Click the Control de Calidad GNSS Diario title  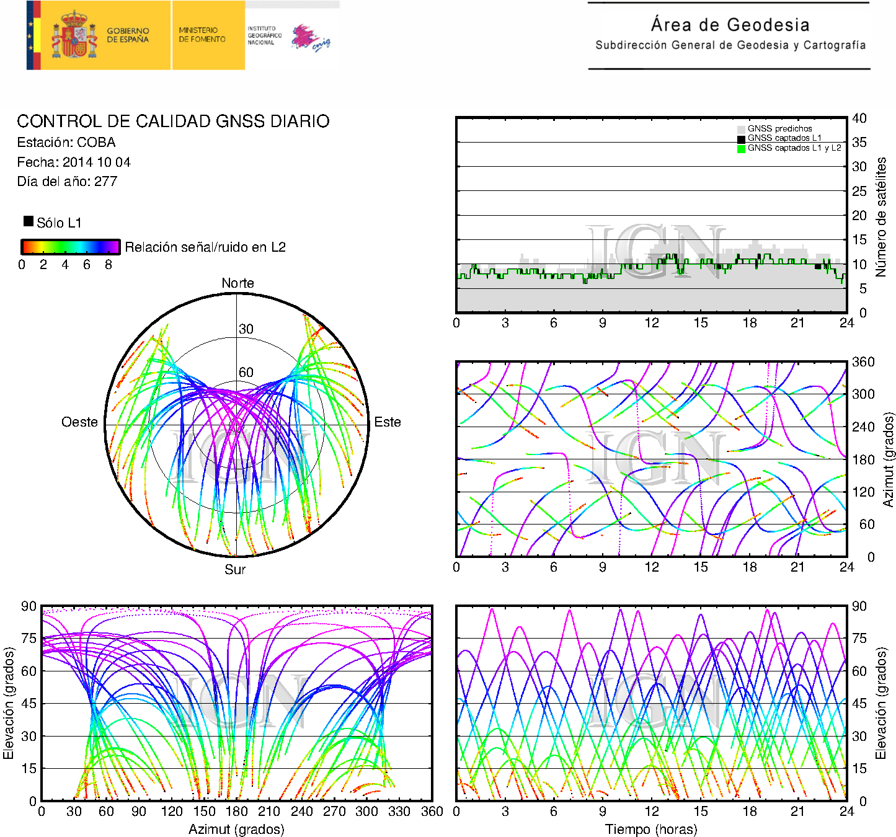pyautogui.click(x=173, y=121)
